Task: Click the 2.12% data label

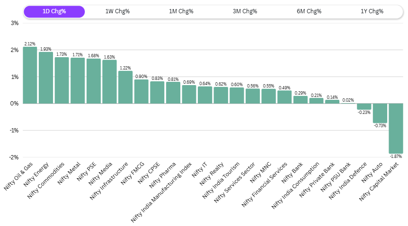Action: coord(30,43)
